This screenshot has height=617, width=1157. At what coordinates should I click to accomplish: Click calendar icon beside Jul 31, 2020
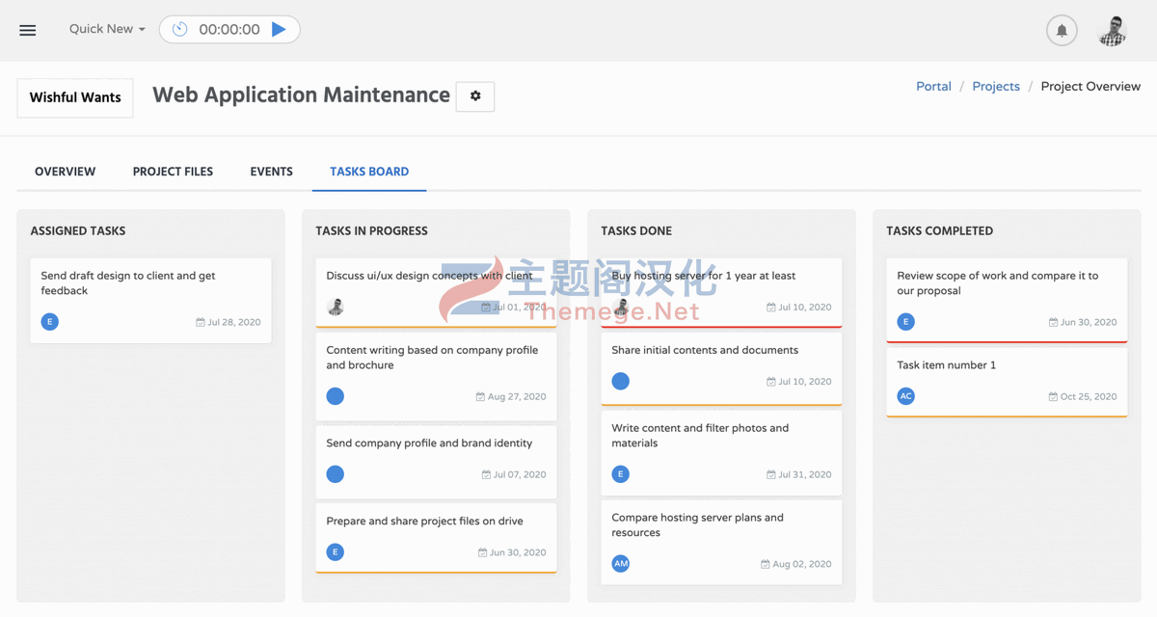pyautogui.click(x=771, y=474)
